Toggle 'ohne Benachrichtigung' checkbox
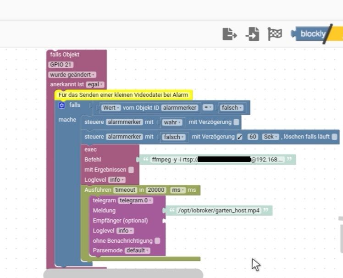 point(157,241)
